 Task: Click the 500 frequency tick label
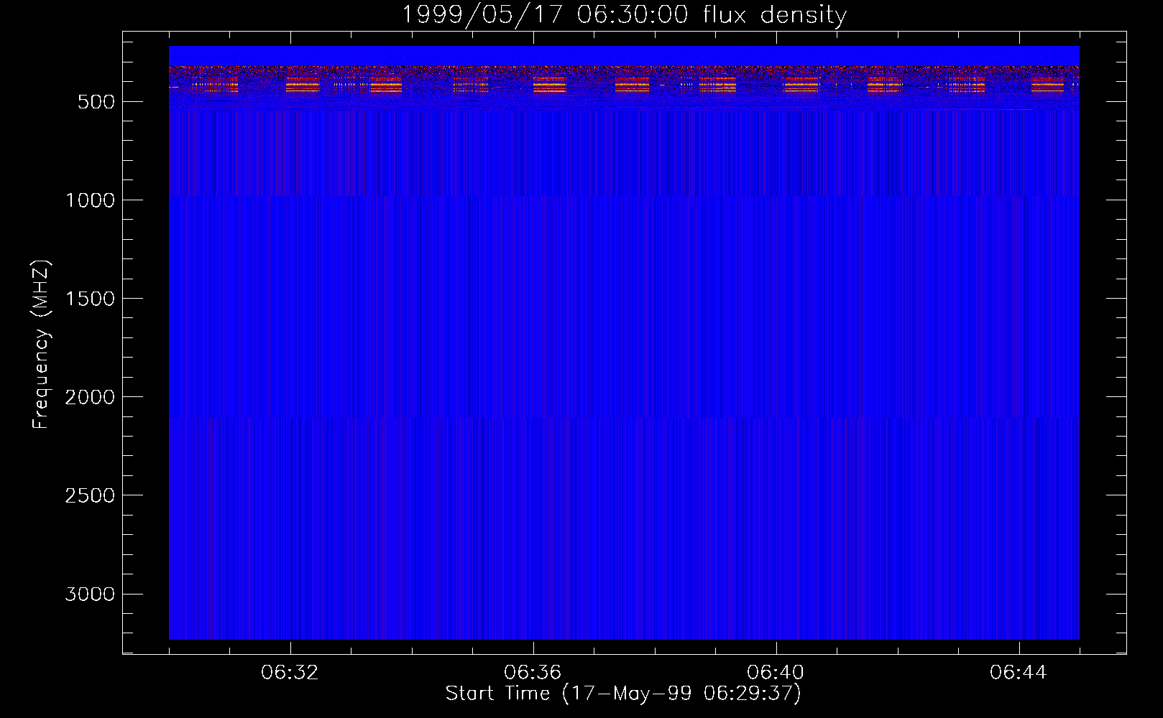[96, 102]
